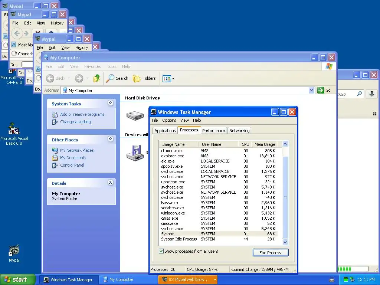Open the Task Manager View menu

coord(184,120)
